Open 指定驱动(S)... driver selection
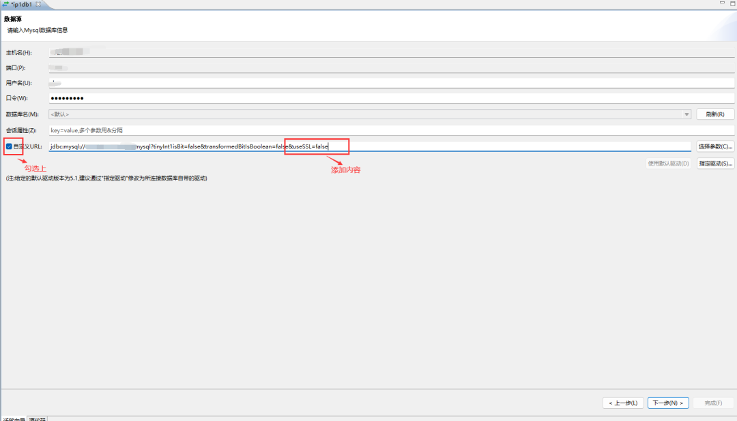Image resolution: width=737 pixels, height=421 pixels. pyautogui.click(x=715, y=163)
